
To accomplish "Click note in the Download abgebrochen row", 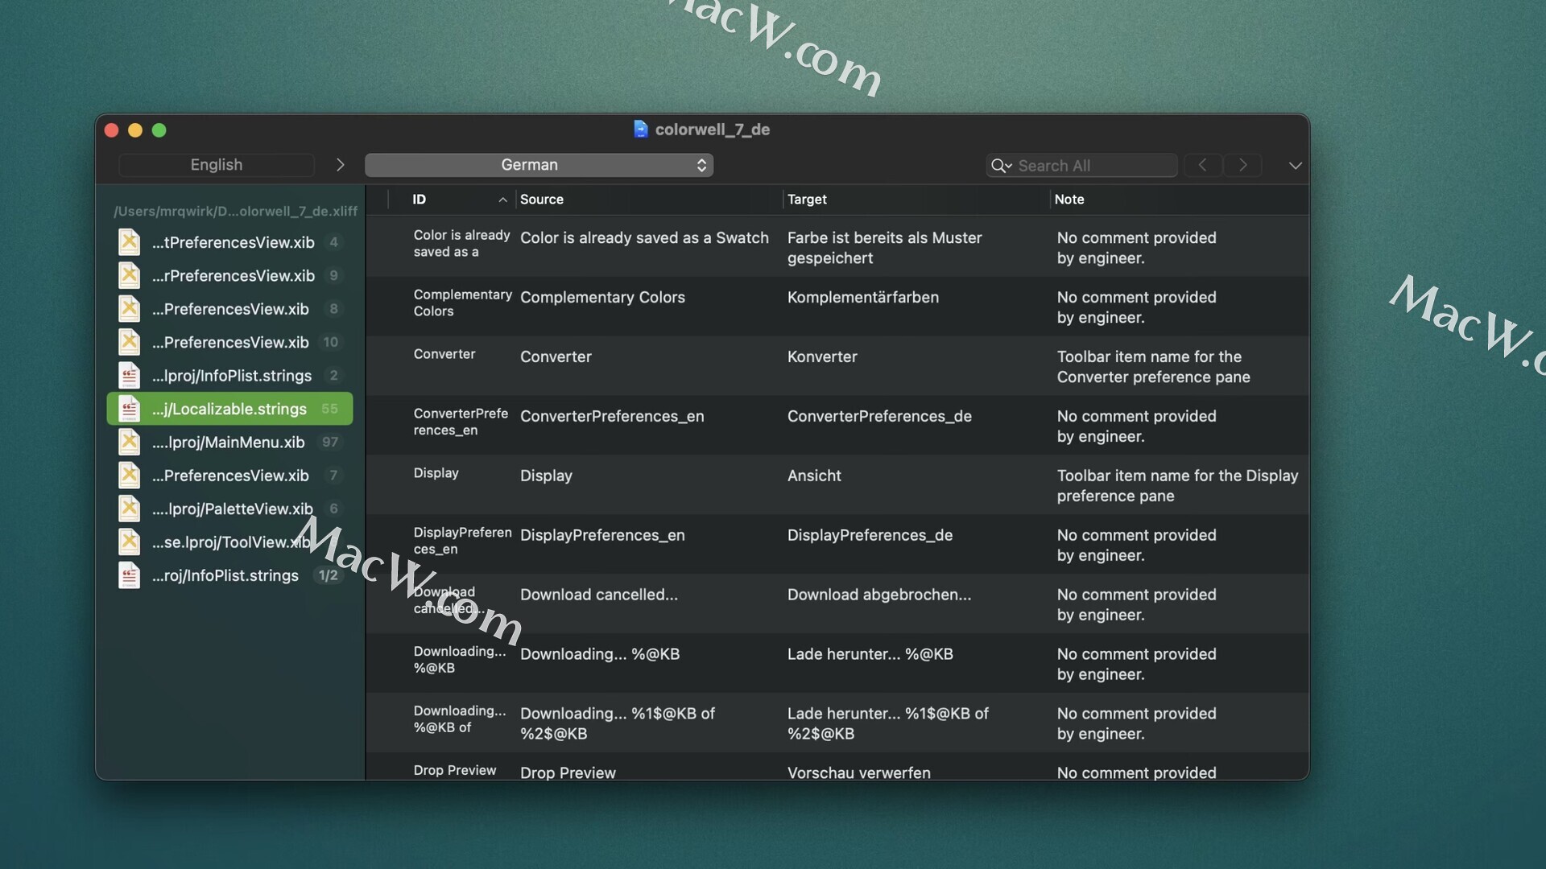I will click(1136, 605).
